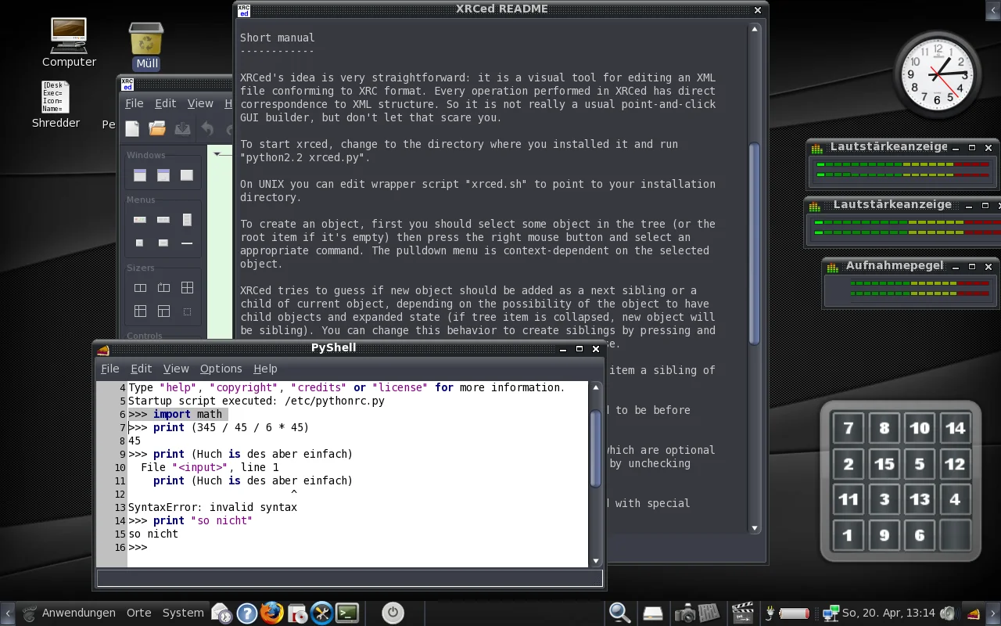The width and height of the screenshot is (1001, 626).
Task: Open the Options menu in PyShell
Action: 221,369
